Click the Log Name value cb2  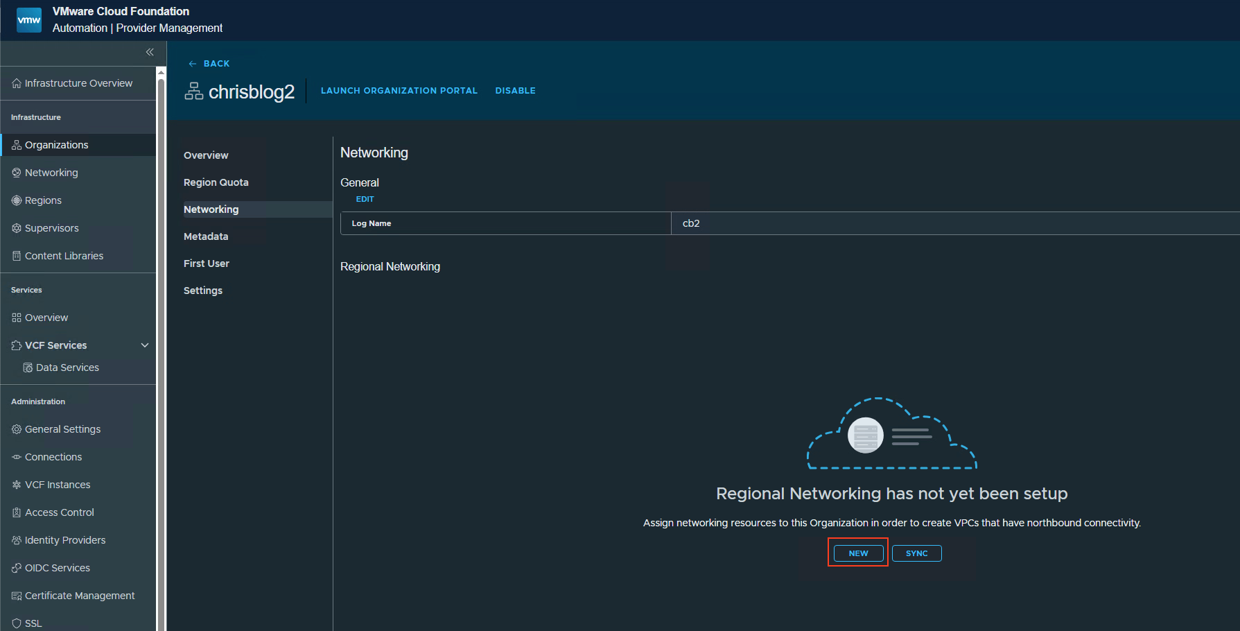pyautogui.click(x=691, y=223)
